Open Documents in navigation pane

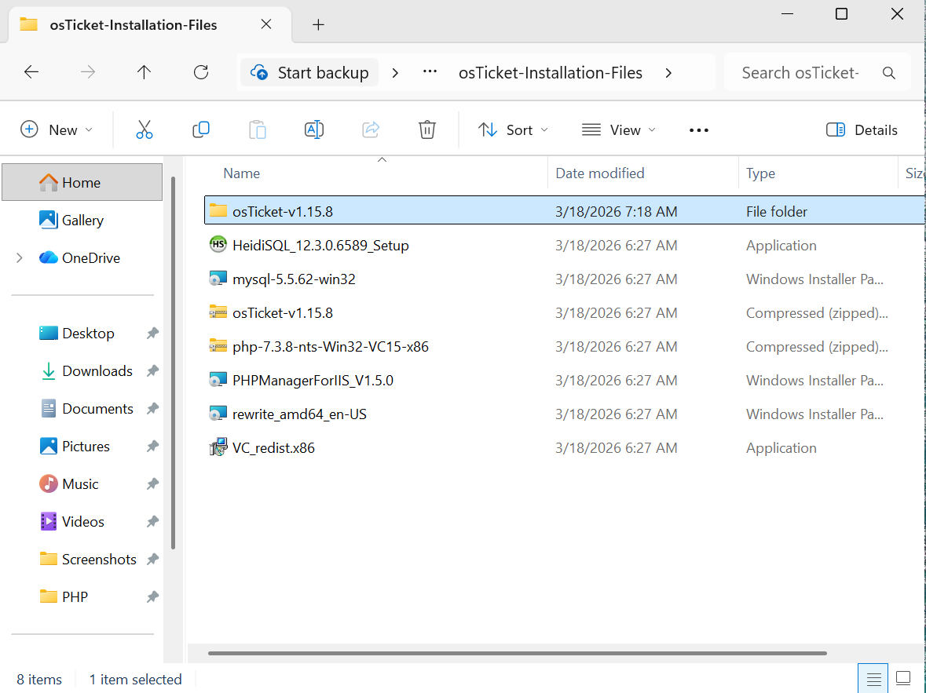pos(97,408)
